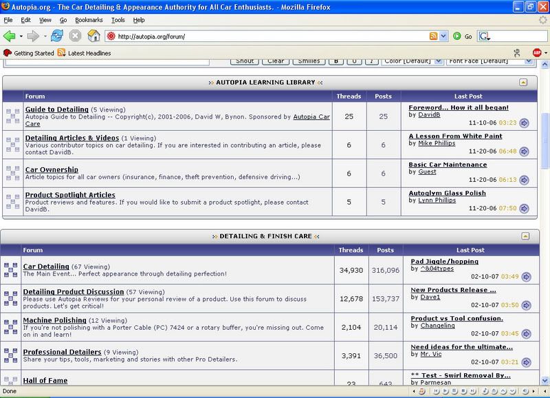
Task: Jump to last post in Machine Polishing row
Action: pos(526,334)
